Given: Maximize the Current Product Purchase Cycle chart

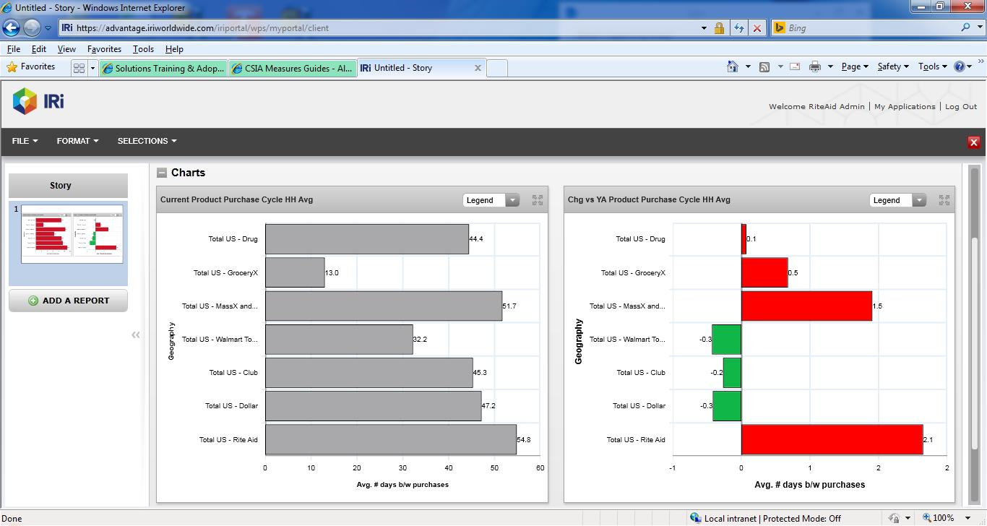Looking at the screenshot, I should [x=537, y=200].
